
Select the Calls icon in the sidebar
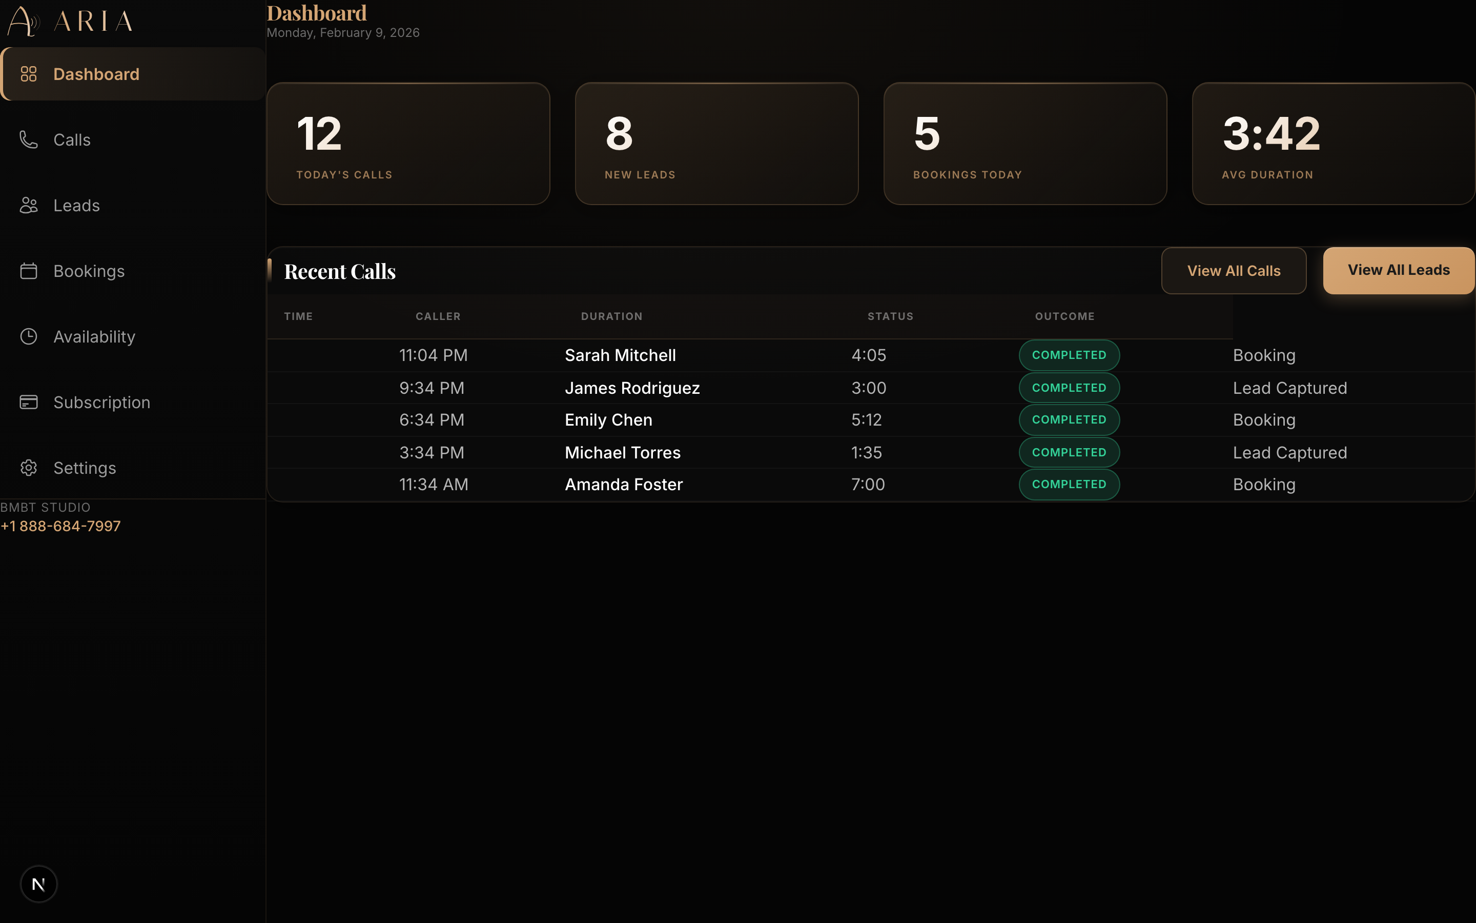[x=29, y=139]
